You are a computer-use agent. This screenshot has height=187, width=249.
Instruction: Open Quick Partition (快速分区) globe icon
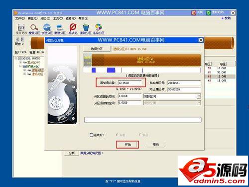point(47,27)
